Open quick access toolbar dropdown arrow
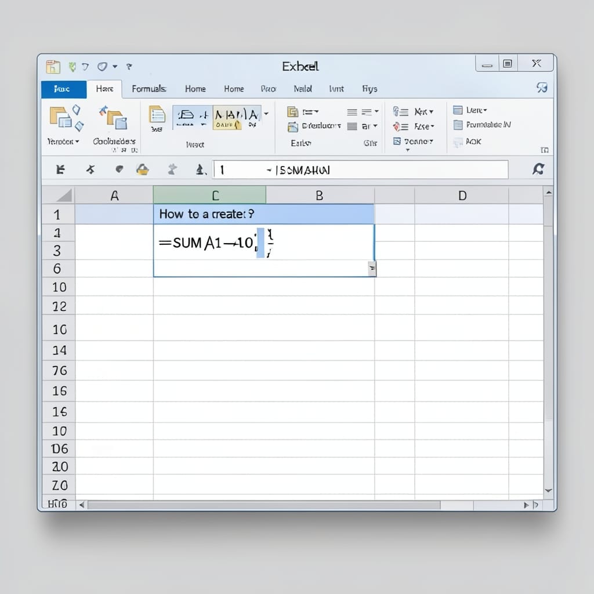The height and width of the screenshot is (594, 594). (x=115, y=67)
